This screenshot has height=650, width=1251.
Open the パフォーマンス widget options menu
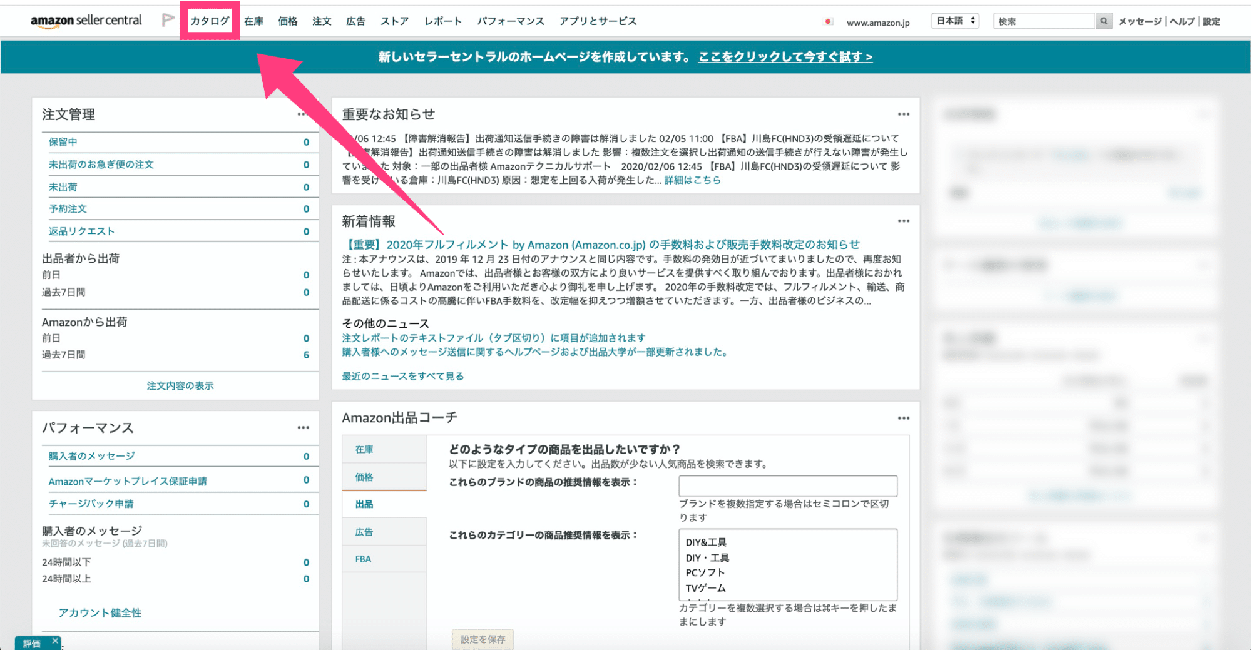(304, 428)
